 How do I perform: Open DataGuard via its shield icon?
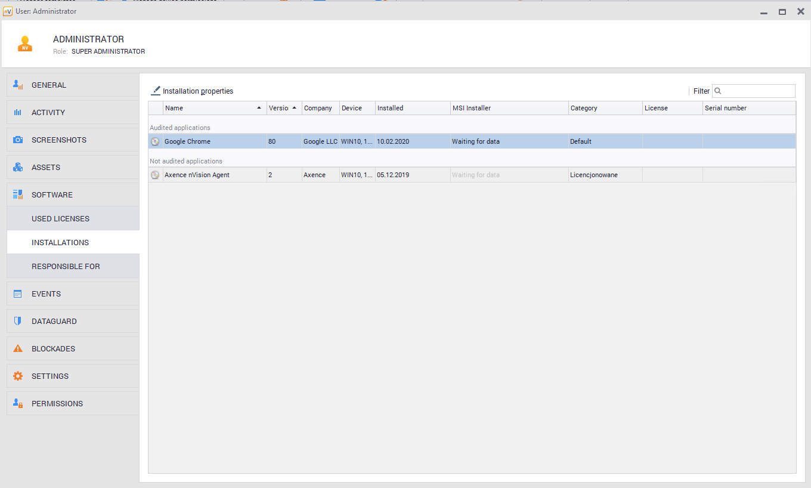click(x=18, y=321)
